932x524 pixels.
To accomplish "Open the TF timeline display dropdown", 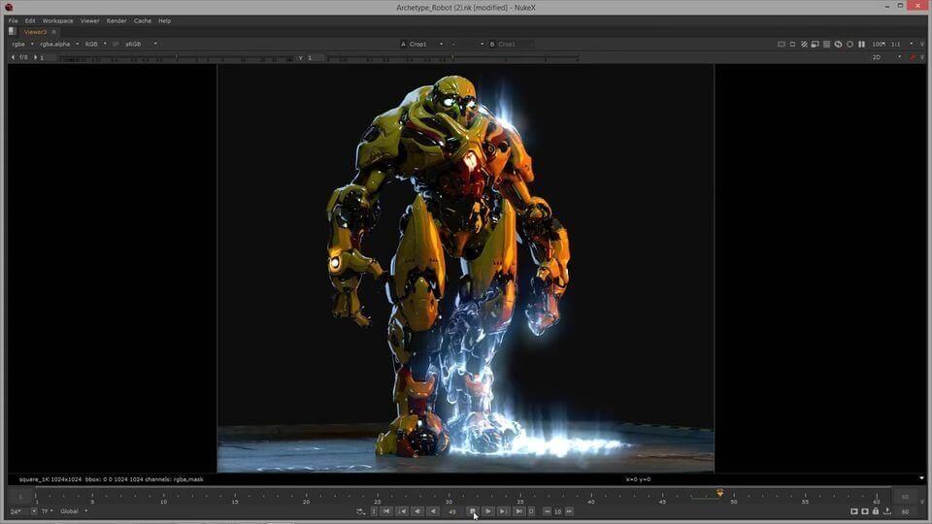I will pyautogui.click(x=47, y=511).
